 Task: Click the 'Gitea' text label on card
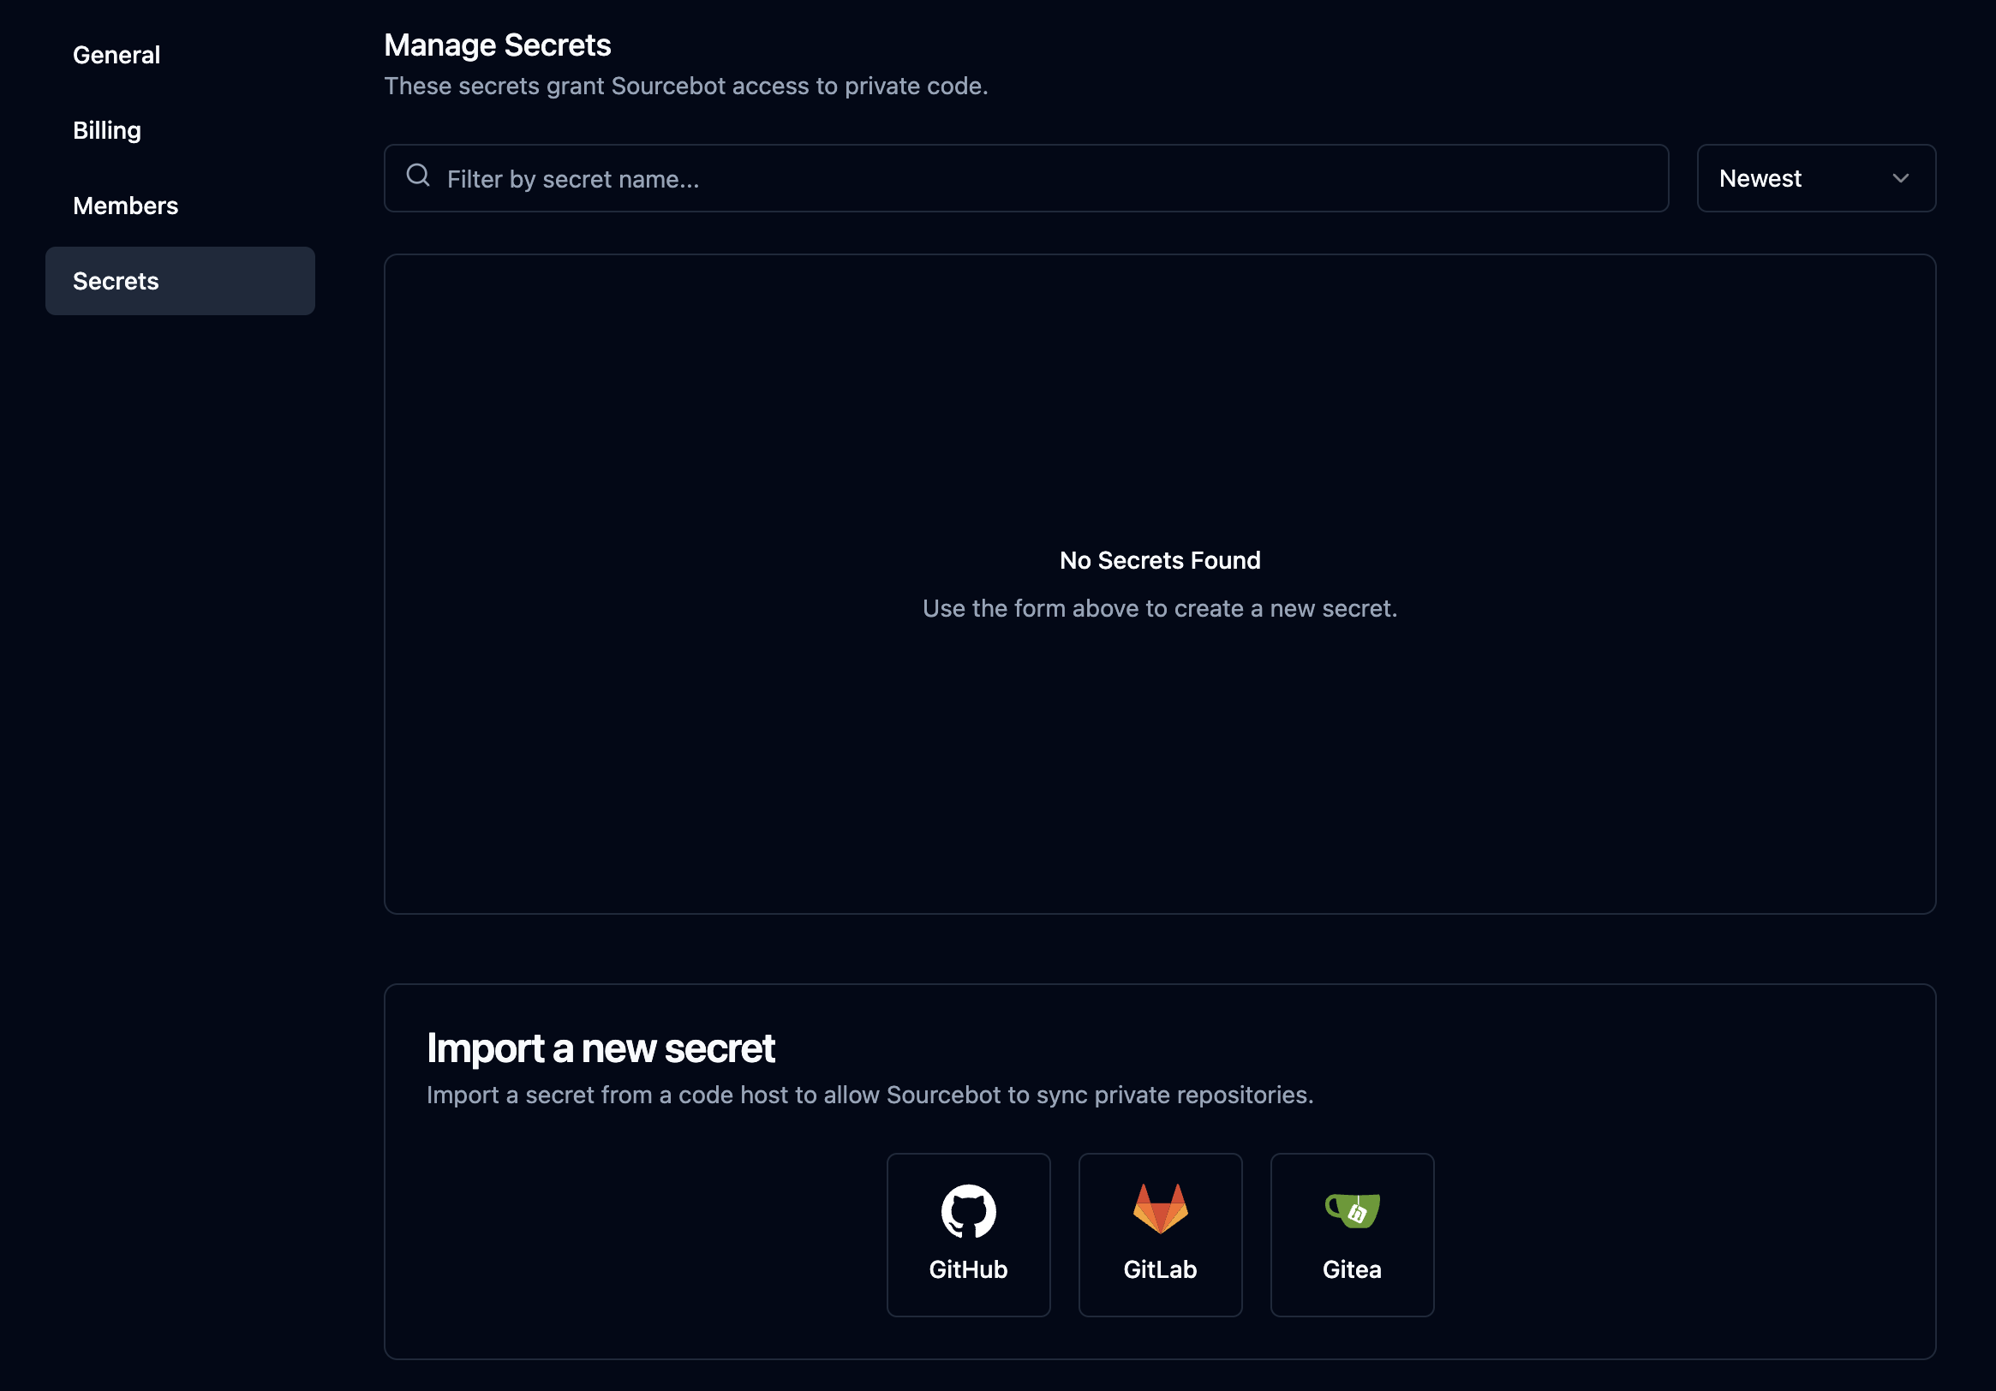(1352, 1269)
